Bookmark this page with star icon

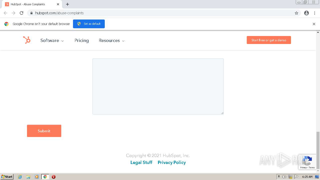click(296, 13)
